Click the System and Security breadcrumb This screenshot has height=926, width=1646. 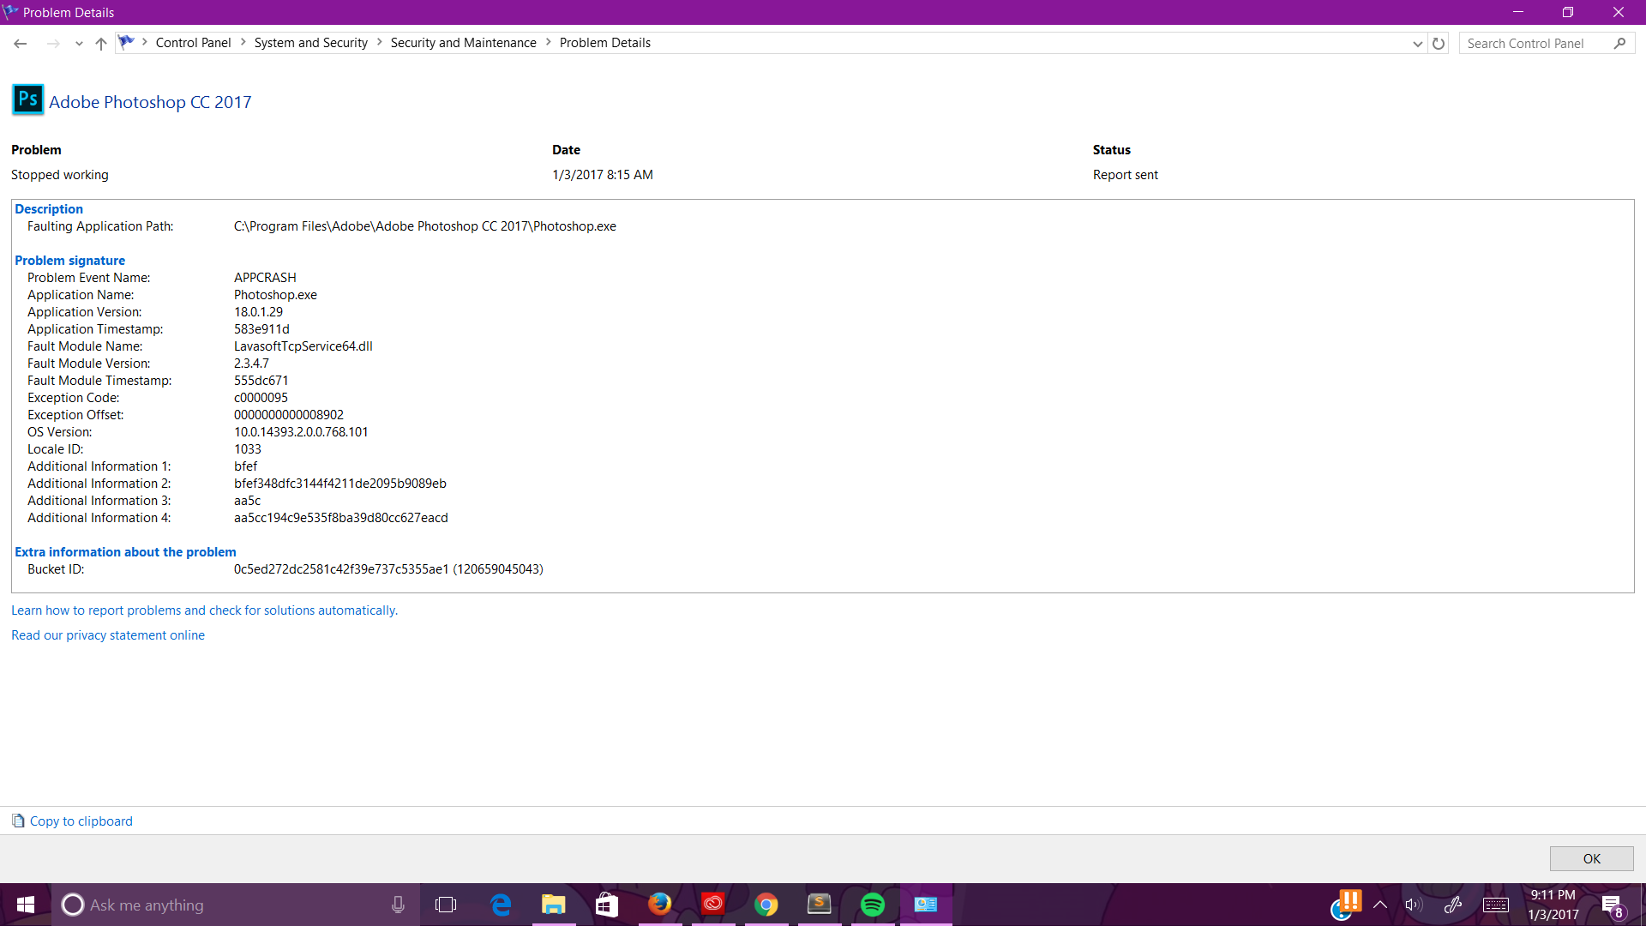pyautogui.click(x=311, y=42)
